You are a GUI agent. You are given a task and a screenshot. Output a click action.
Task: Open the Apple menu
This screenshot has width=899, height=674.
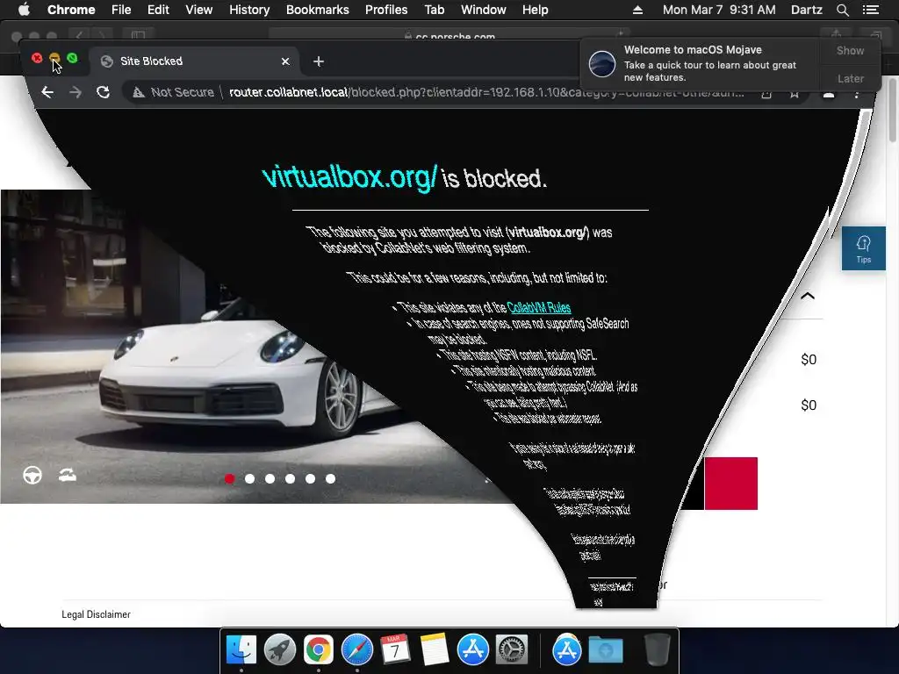pyautogui.click(x=24, y=10)
